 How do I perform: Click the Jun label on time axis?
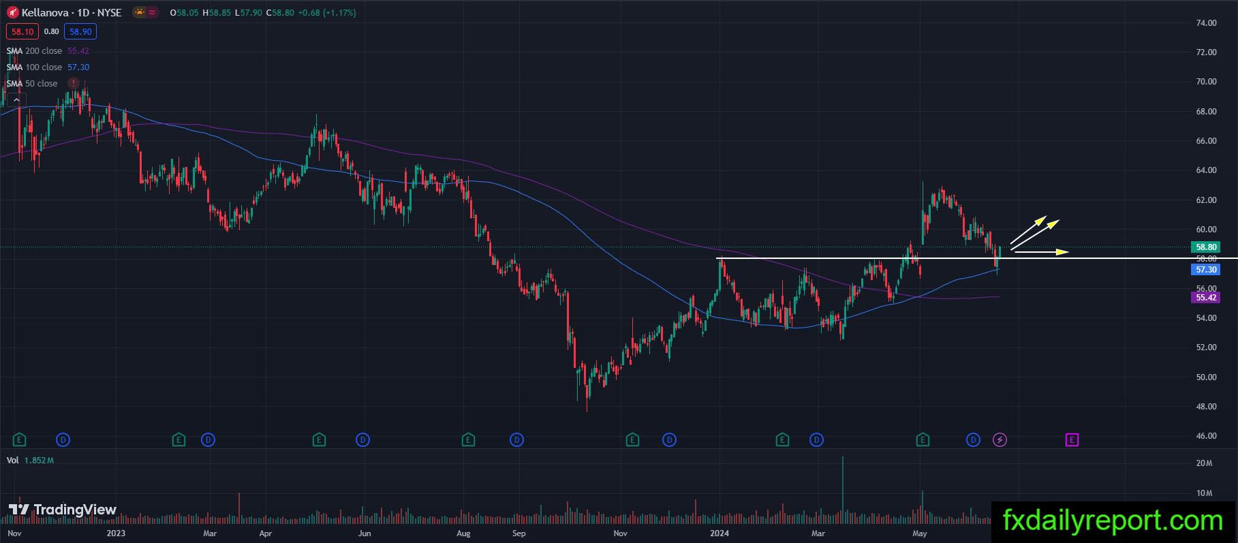365,533
